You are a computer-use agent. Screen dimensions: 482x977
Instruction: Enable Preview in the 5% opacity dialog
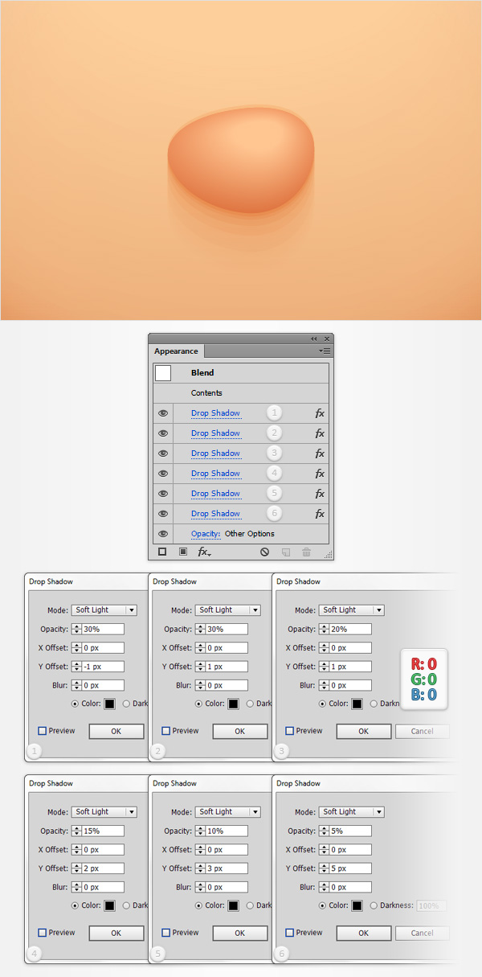[x=289, y=933]
